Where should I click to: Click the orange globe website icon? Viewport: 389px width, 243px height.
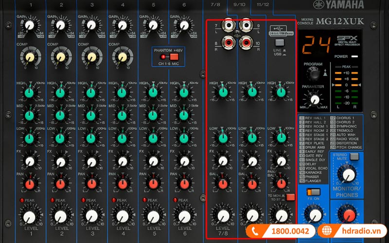tap(327, 231)
